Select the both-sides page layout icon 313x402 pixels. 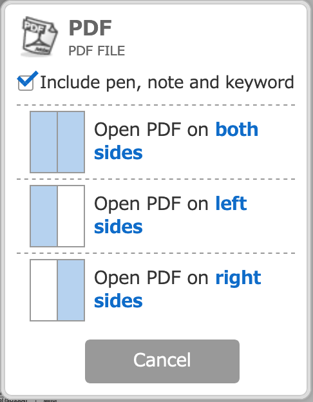point(57,142)
